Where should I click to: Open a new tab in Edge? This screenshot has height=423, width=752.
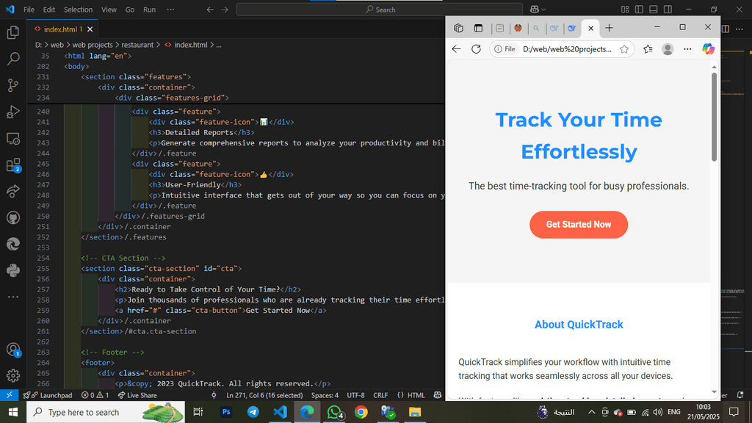(609, 29)
